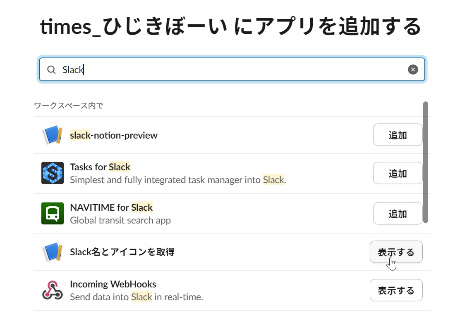
Task: Select the NAVITIME for Slack title
Action: pyautogui.click(x=111, y=207)
